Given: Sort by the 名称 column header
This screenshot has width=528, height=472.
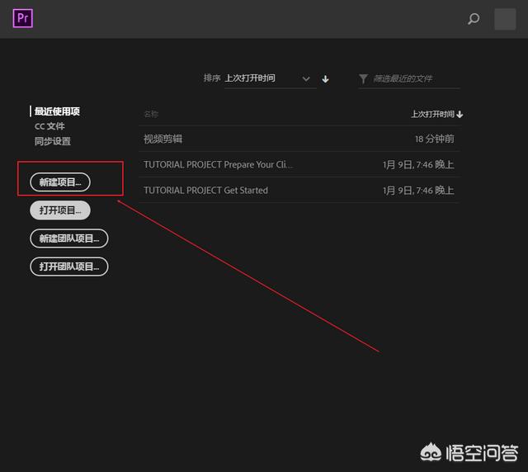Looking at the screenshot, I should (x=151, y=114).
